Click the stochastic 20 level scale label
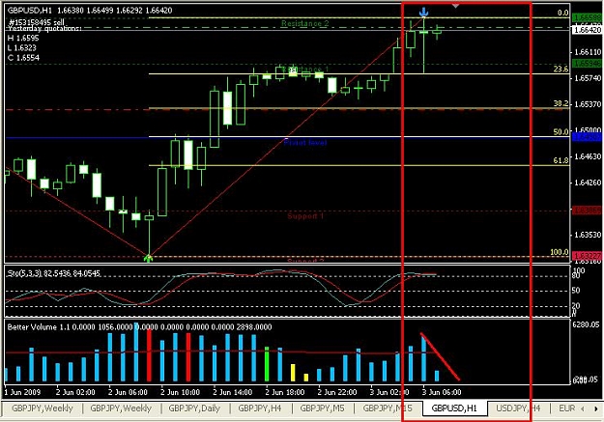 tap(576, 306)
